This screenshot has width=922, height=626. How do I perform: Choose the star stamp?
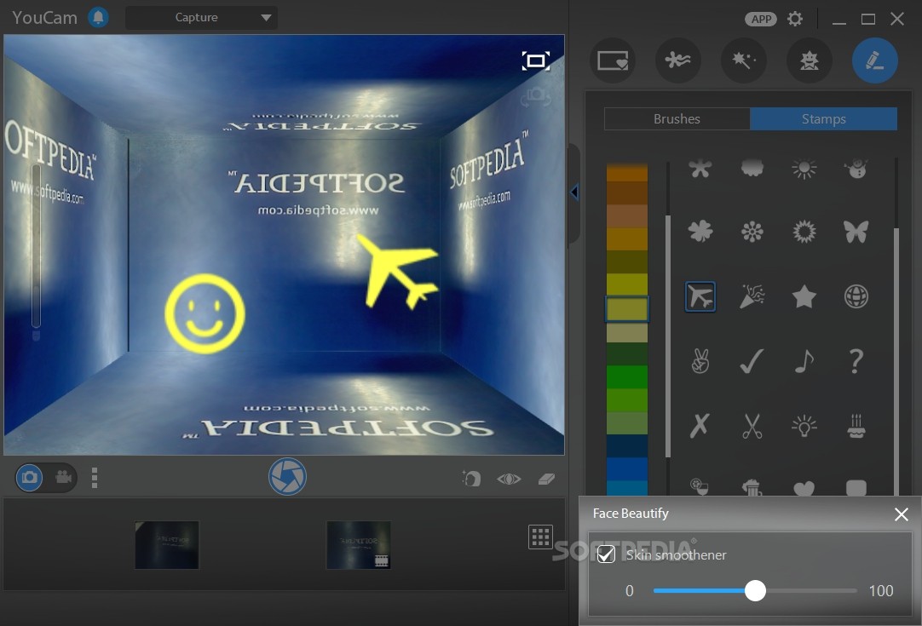point(804,296)
